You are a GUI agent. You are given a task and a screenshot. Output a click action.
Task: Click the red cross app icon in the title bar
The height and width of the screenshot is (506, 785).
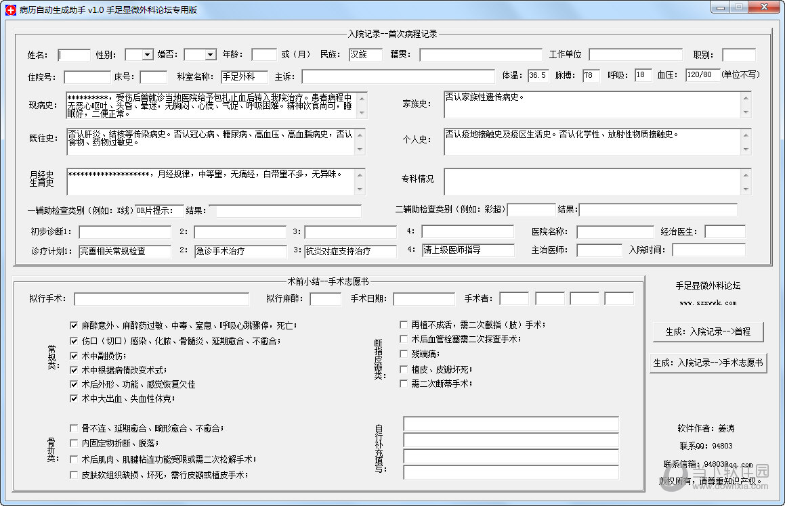(10, 9)
